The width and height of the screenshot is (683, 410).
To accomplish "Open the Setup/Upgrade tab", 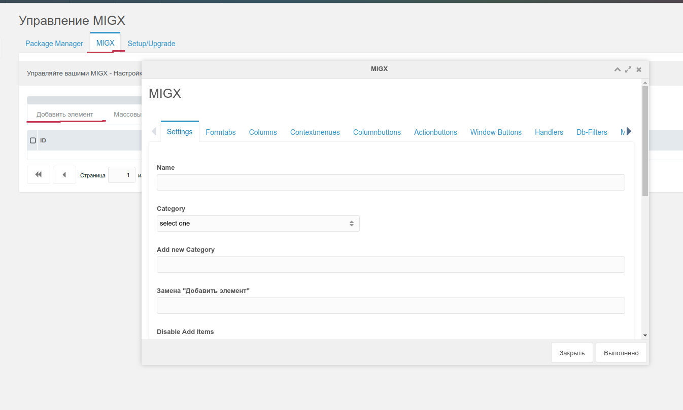I will 151,44.
